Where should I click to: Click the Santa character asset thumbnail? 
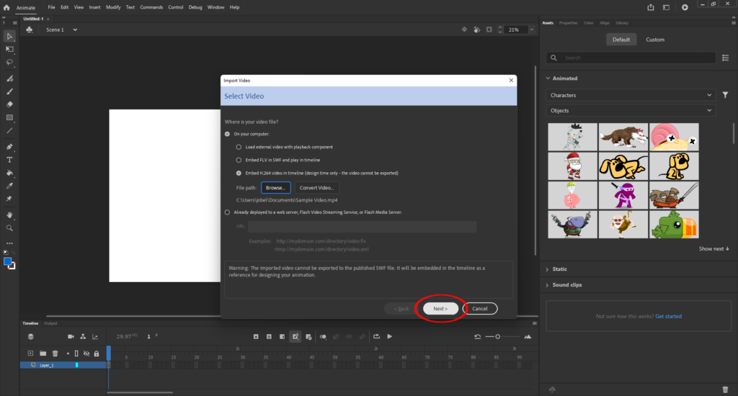coord(572,166)
